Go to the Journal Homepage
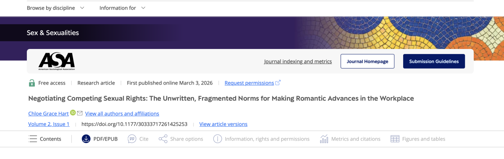Screen dimensions: 504x159 [x=367, y=62]
